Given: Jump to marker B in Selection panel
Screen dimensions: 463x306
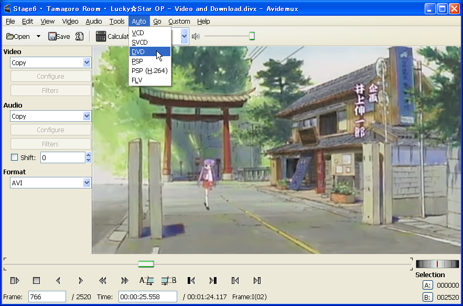Looking at the screenshot, I should 427,297.
